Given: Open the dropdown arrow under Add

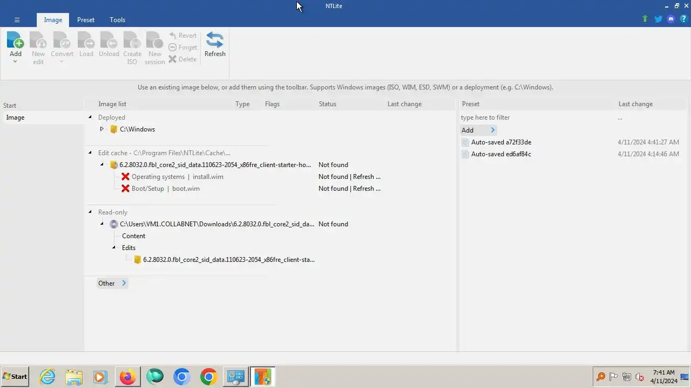Looking at the screenshot, I should [x=15, y=61].
